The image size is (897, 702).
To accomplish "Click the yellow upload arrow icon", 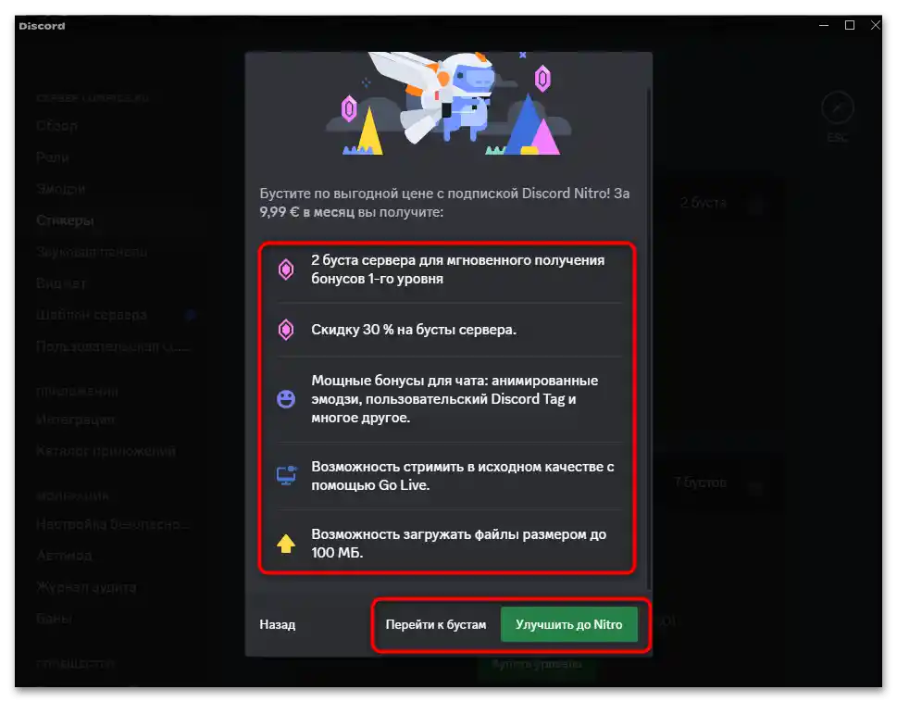I will (x=286, y=543).
